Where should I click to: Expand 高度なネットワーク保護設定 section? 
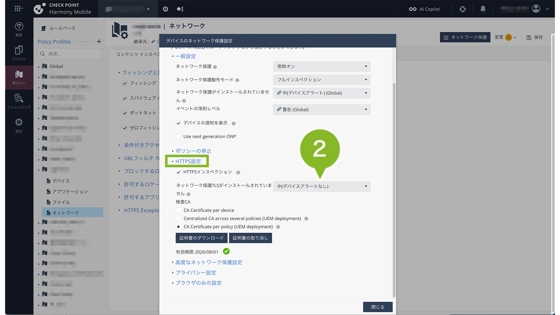[209, 262]
